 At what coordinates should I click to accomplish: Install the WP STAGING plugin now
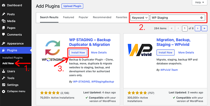(x=78, y=52)
